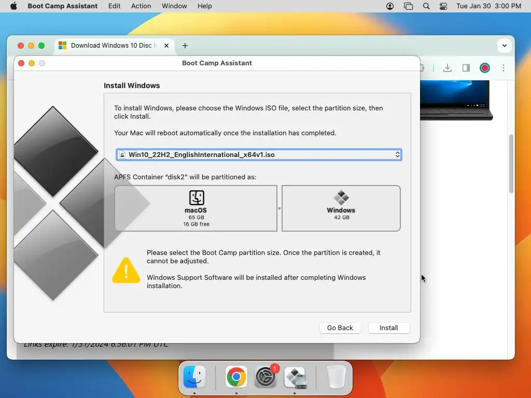Click the Finder face icon in macOS partition
Image resolution: width=531 pixels, height=398 pixels.
[x=197, y=197]
